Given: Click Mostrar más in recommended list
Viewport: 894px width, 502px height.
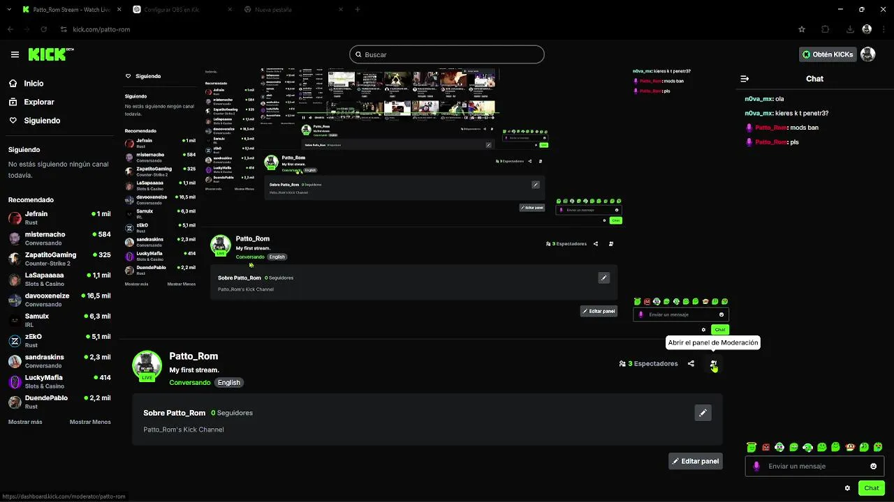Looking at the screenshot, I should (25, 422).
